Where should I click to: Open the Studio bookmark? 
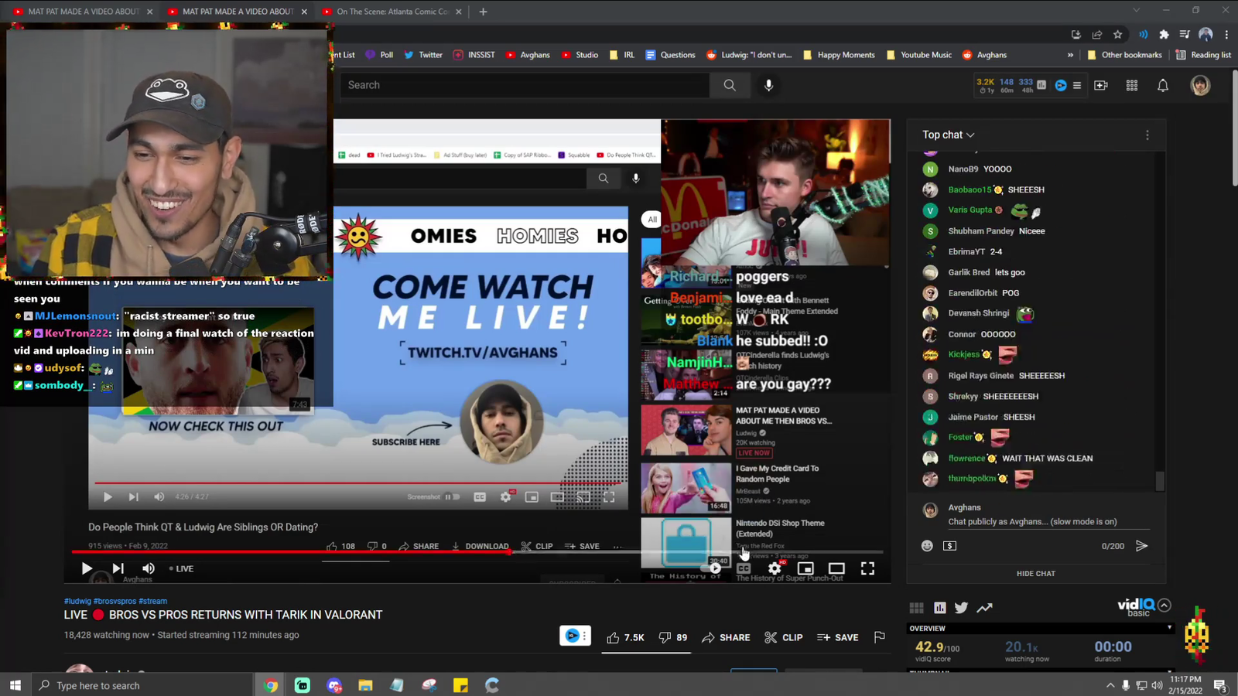[580, 55]
